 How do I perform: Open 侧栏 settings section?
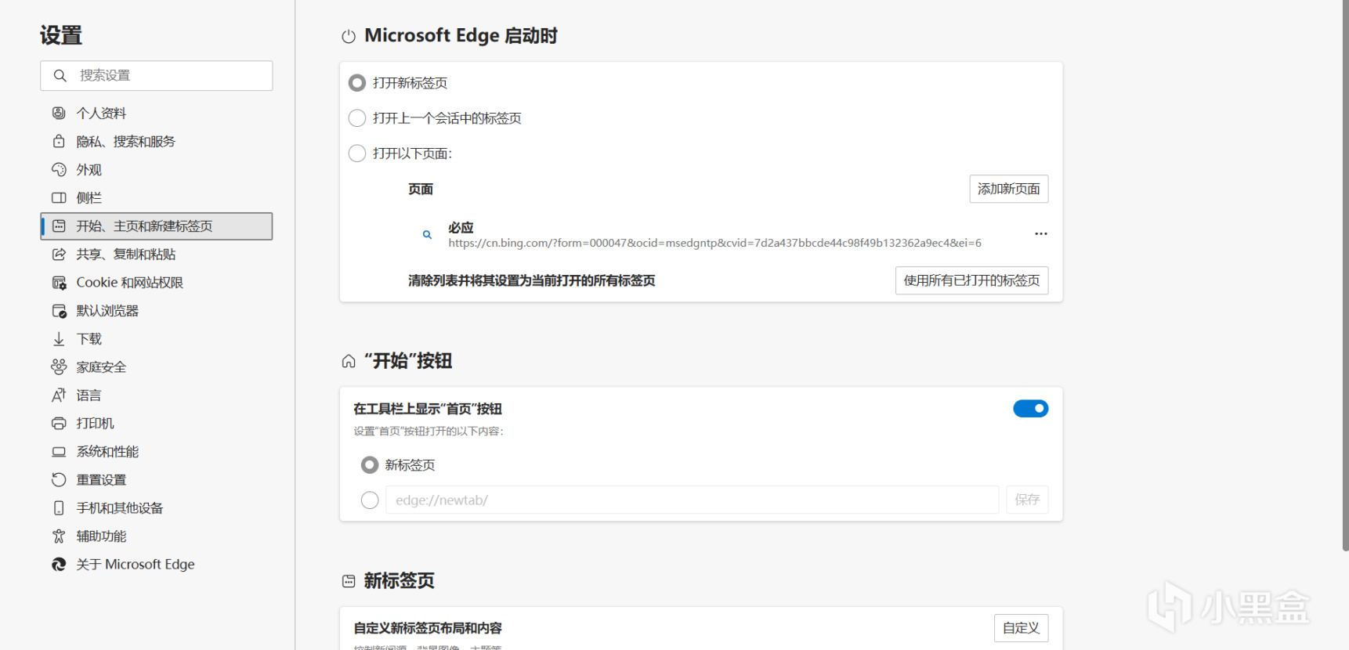[157, 197]
